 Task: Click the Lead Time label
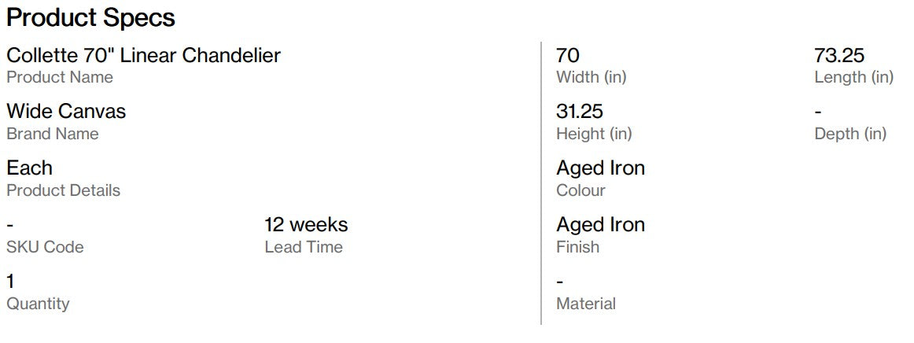click(304, 247)
